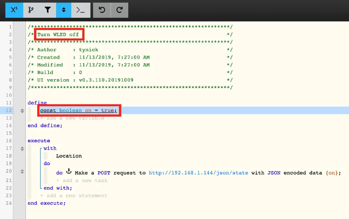Select the 'const boolean on = true;' variable
Viewport: 349px width, 219px height.
tap(79, 110)
